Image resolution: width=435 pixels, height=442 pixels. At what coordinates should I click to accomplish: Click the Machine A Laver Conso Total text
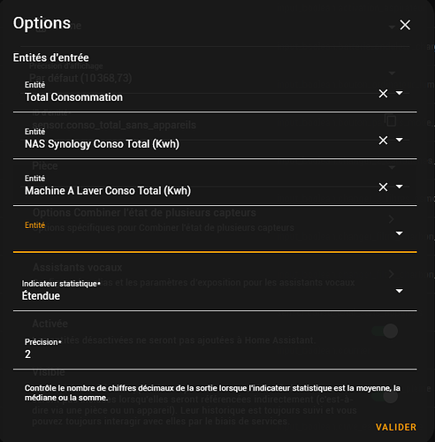tap(108, 191)
